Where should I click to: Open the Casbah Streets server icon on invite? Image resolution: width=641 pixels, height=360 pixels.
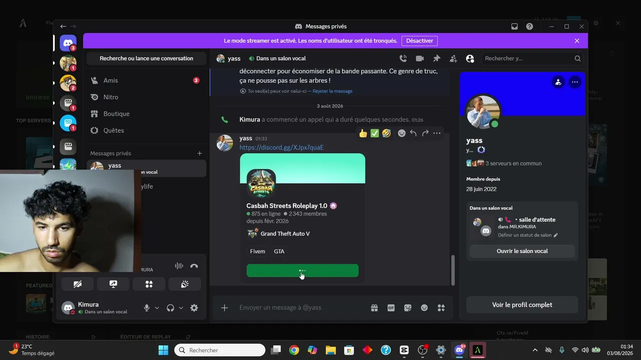click(261, 183)
